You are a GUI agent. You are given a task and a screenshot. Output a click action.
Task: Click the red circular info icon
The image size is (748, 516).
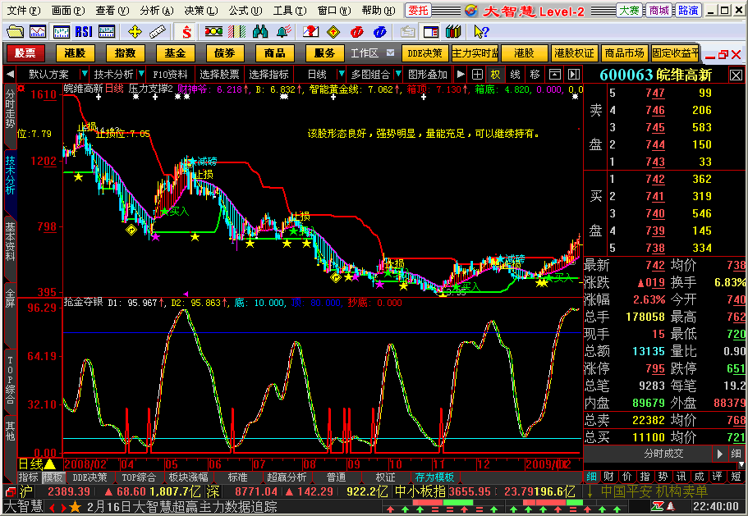[x=356, y=32]
